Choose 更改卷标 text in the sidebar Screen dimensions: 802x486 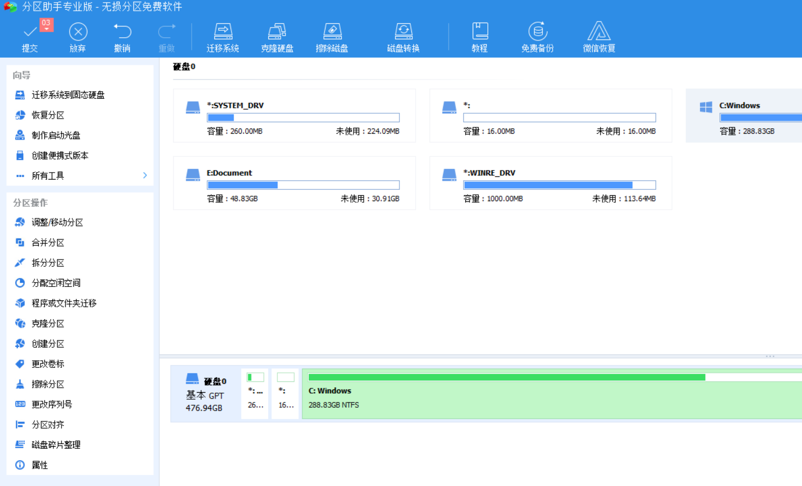click(x=48, y=364)
